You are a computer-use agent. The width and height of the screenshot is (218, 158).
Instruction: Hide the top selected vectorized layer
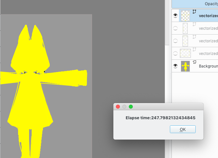point(175,15)
